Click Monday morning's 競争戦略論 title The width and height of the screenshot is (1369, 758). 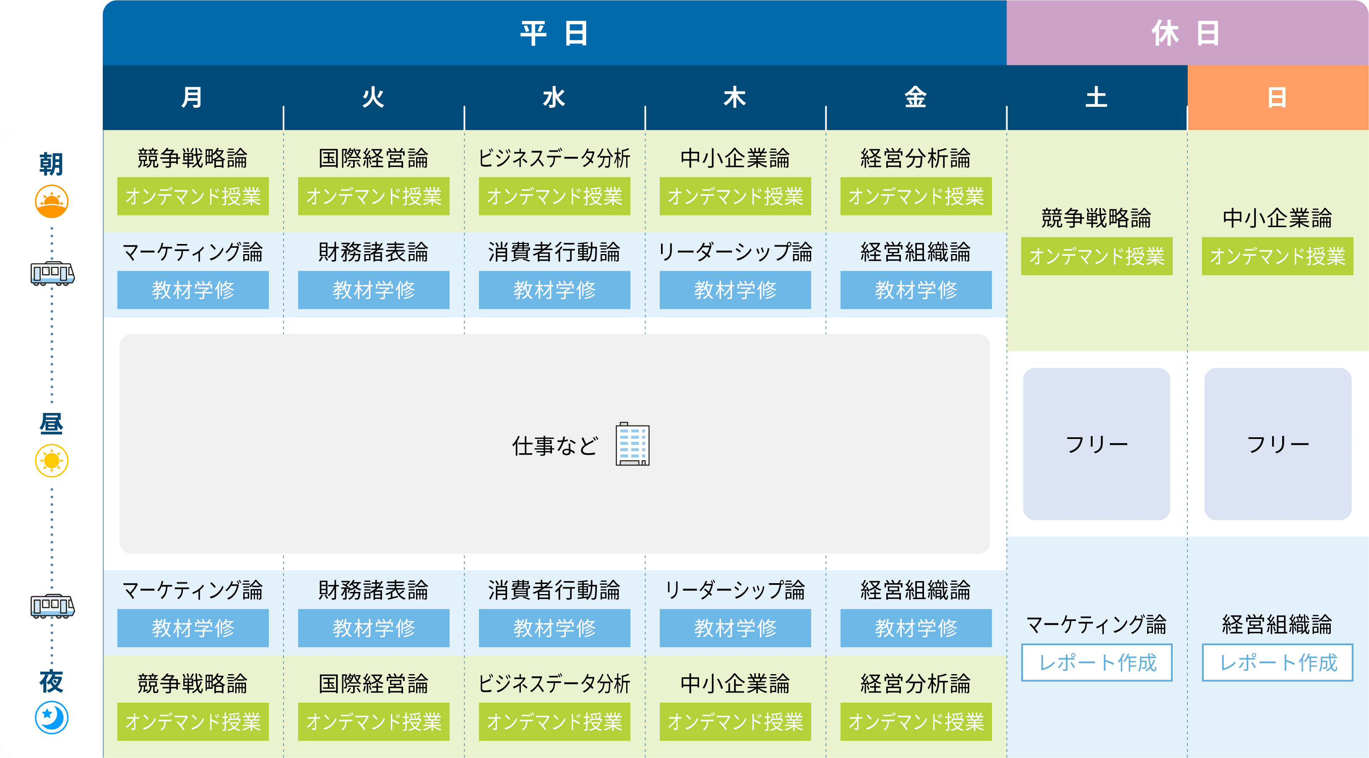tap(193, 158)
